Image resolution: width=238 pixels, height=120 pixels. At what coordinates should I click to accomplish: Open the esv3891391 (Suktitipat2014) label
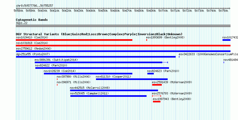coord(56,60)
